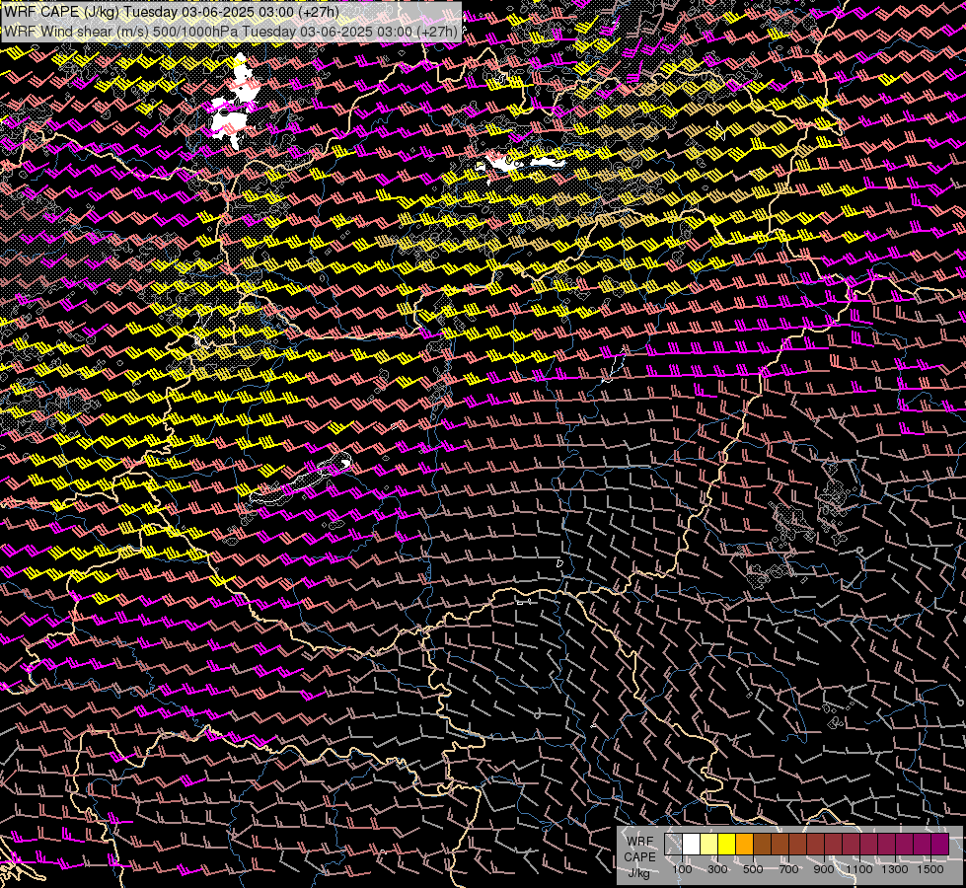The height and width of the screenshot is (888, 966).
Task: Click the legend value 1300
Action: point(895,869)
